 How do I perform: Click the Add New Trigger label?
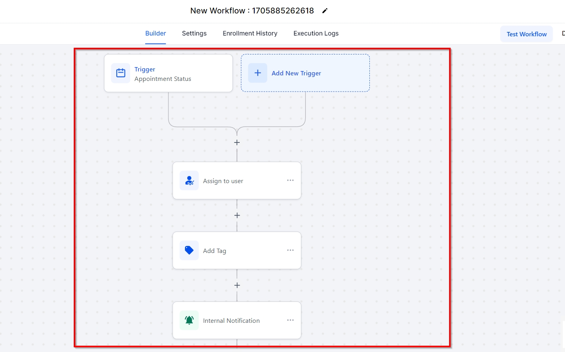click(x=296, y=73)
